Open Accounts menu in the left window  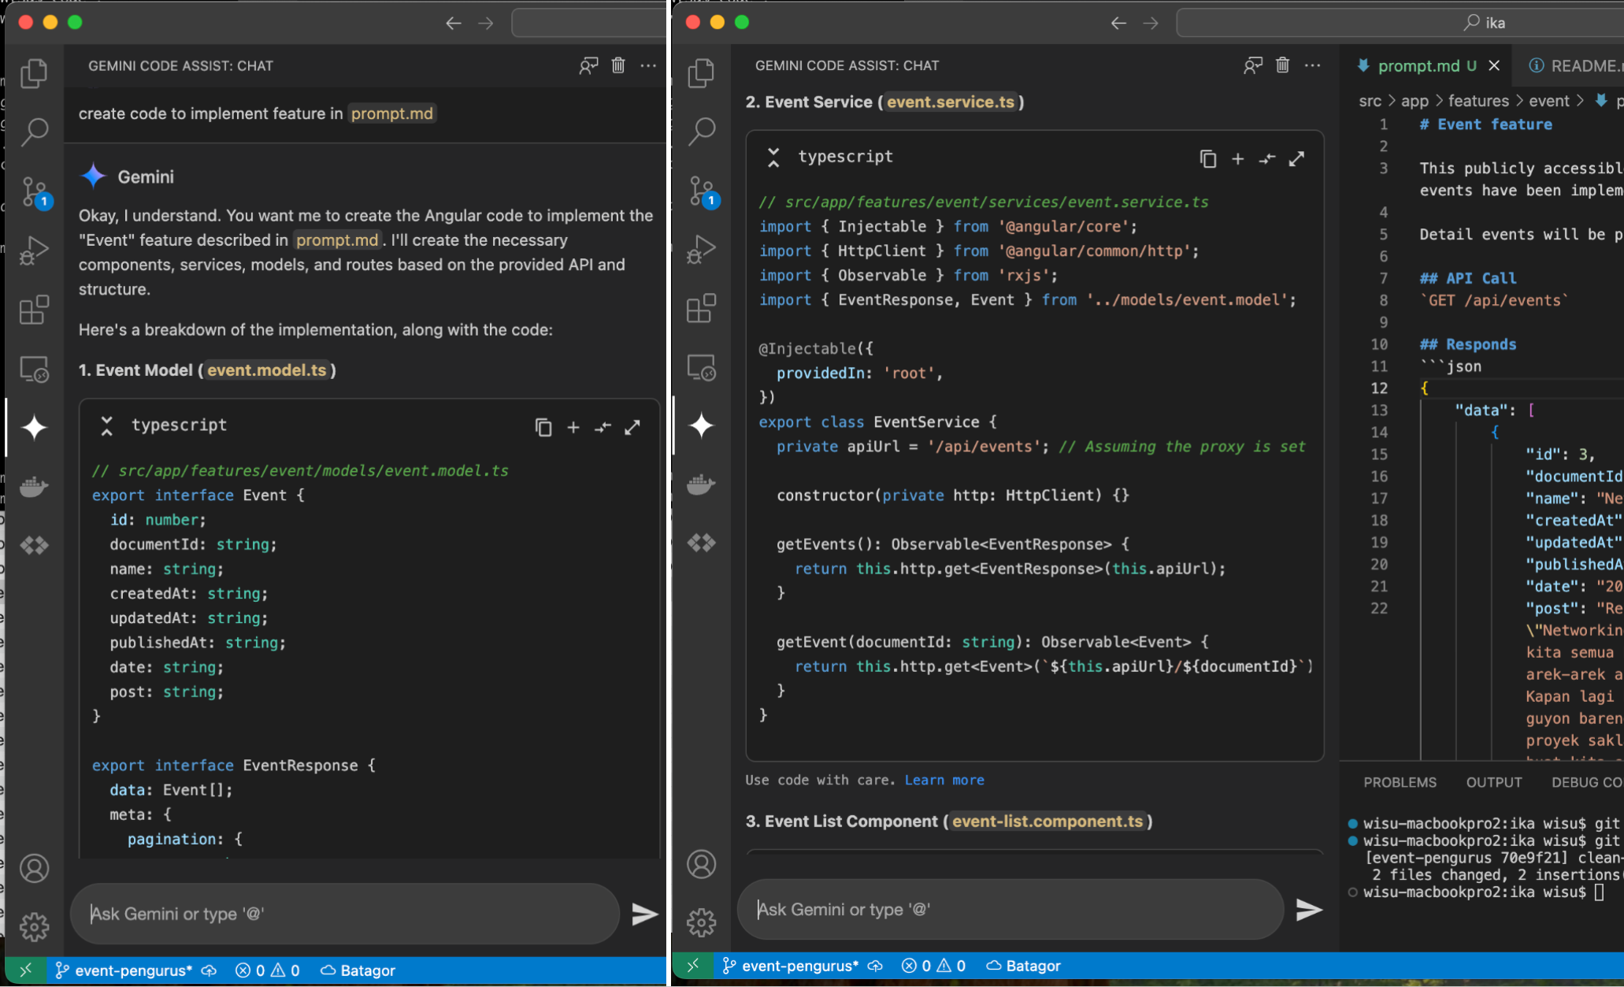point(34,869)
